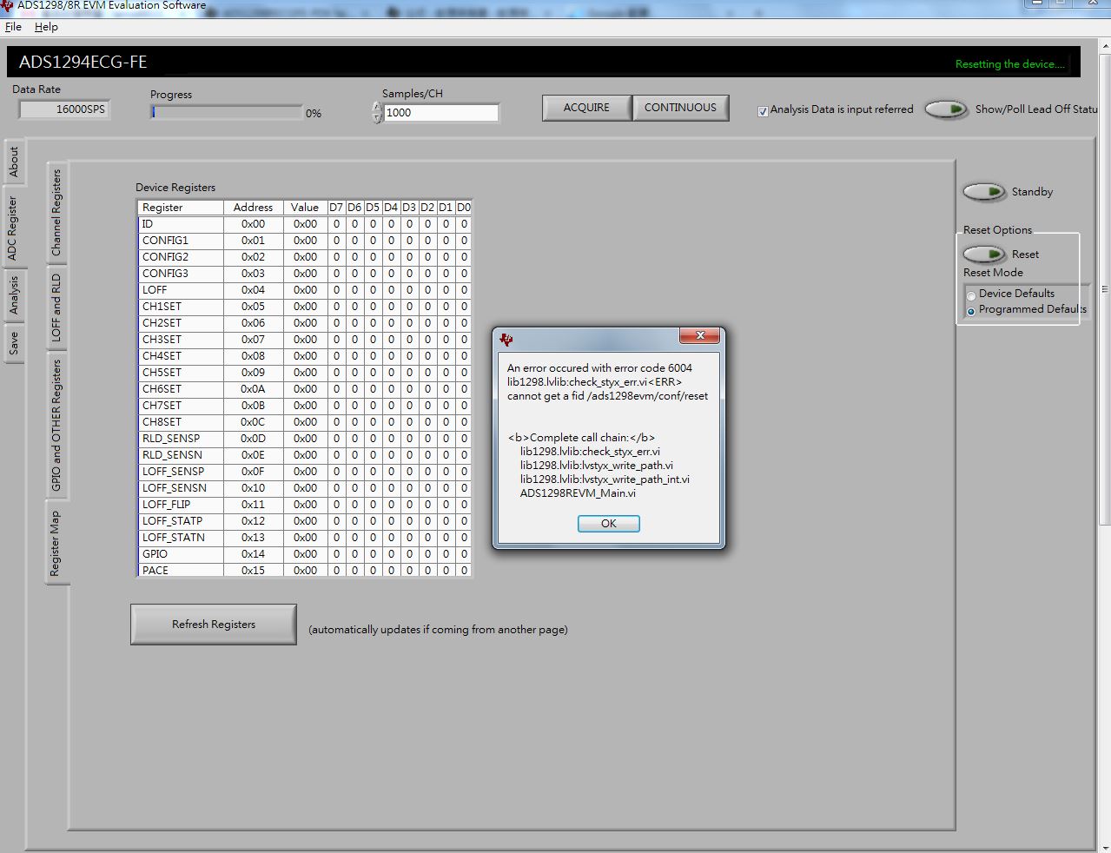Click the Progress bar
Viewport: 1111px width, 853px height.
226,112
